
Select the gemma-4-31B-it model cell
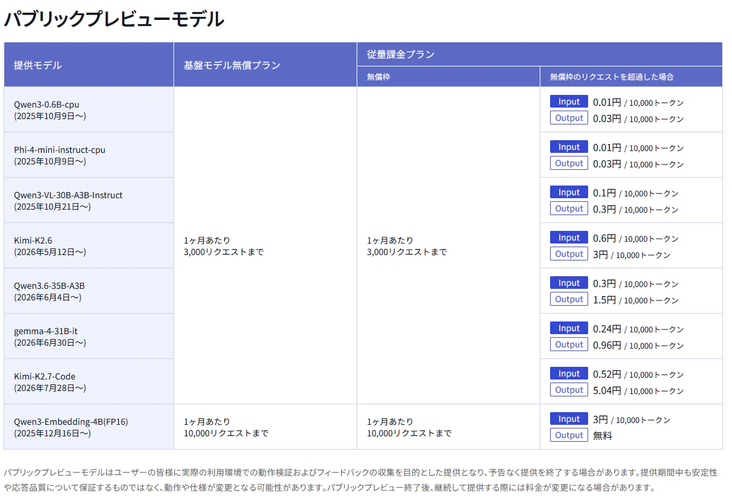pos(89,336)
